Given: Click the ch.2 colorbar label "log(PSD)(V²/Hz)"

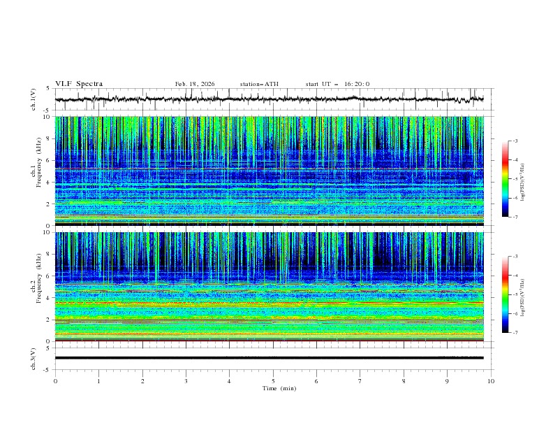Looking at the screenshot, I should 522,297.
